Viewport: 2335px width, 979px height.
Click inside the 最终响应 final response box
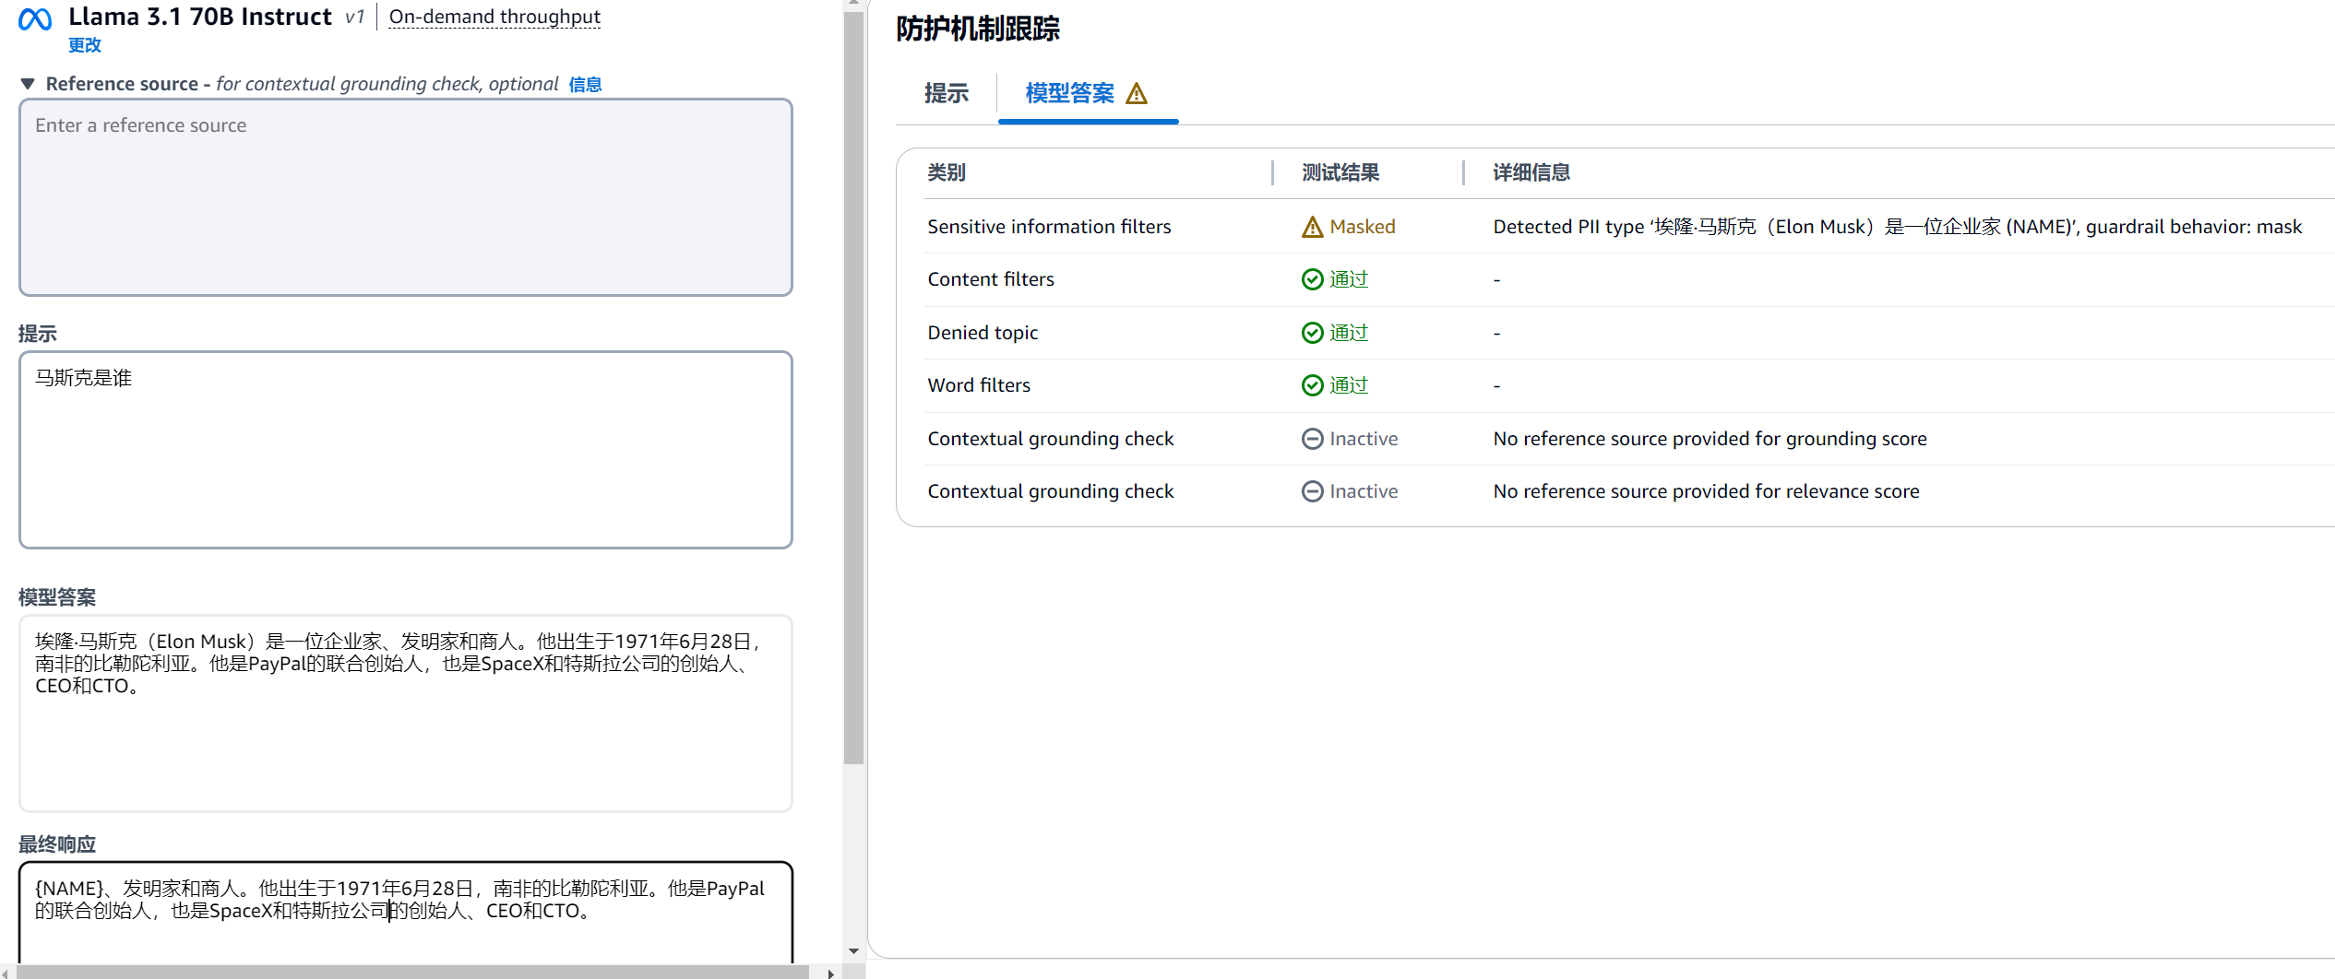[406, 913]
